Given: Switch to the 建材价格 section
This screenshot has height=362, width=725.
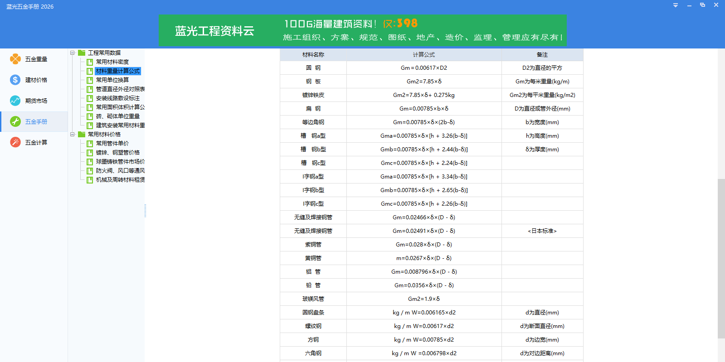Looking at the screenshot, I should [x=36, y=80].
